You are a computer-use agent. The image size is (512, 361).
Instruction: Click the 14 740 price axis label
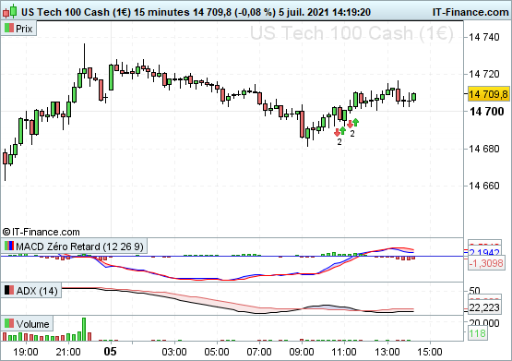(484, 37)
